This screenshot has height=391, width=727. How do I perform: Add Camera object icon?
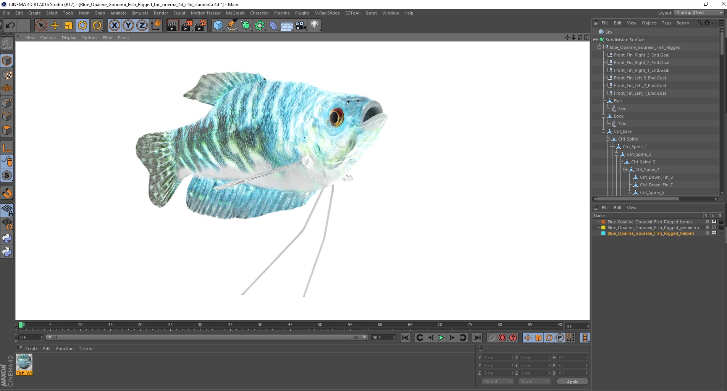coord(301,26)
